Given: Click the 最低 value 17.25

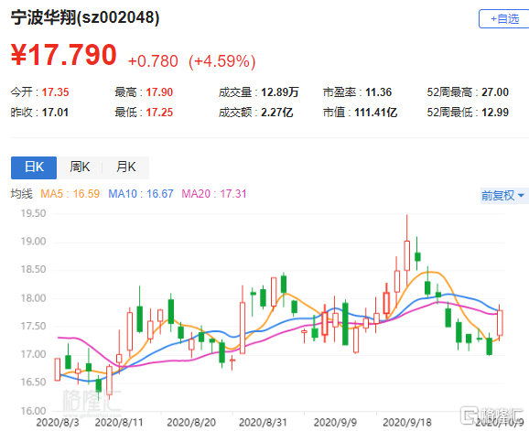Looking at the screenshot, I should click(x=159, y=113).
